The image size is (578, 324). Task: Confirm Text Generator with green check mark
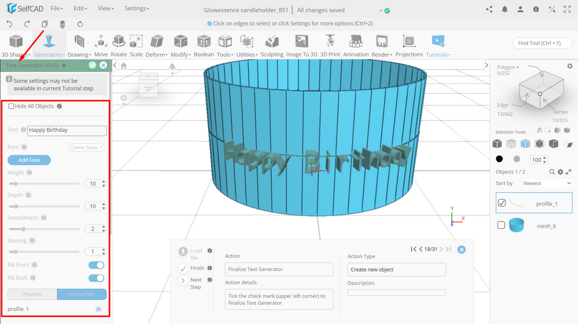click(93, 65)
